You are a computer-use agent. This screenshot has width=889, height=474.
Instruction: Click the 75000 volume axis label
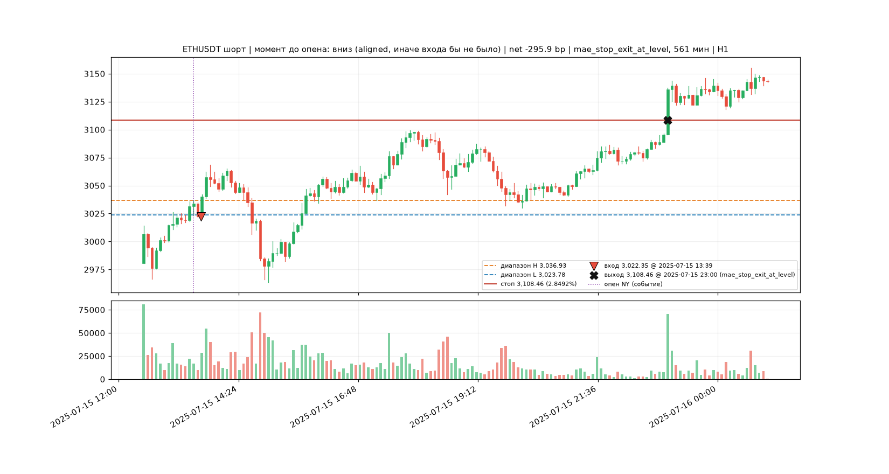(x=92, y=310)
